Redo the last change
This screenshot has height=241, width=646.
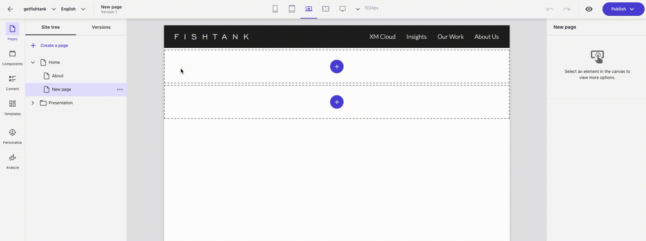pyautogui.click(x=567, y=9)
